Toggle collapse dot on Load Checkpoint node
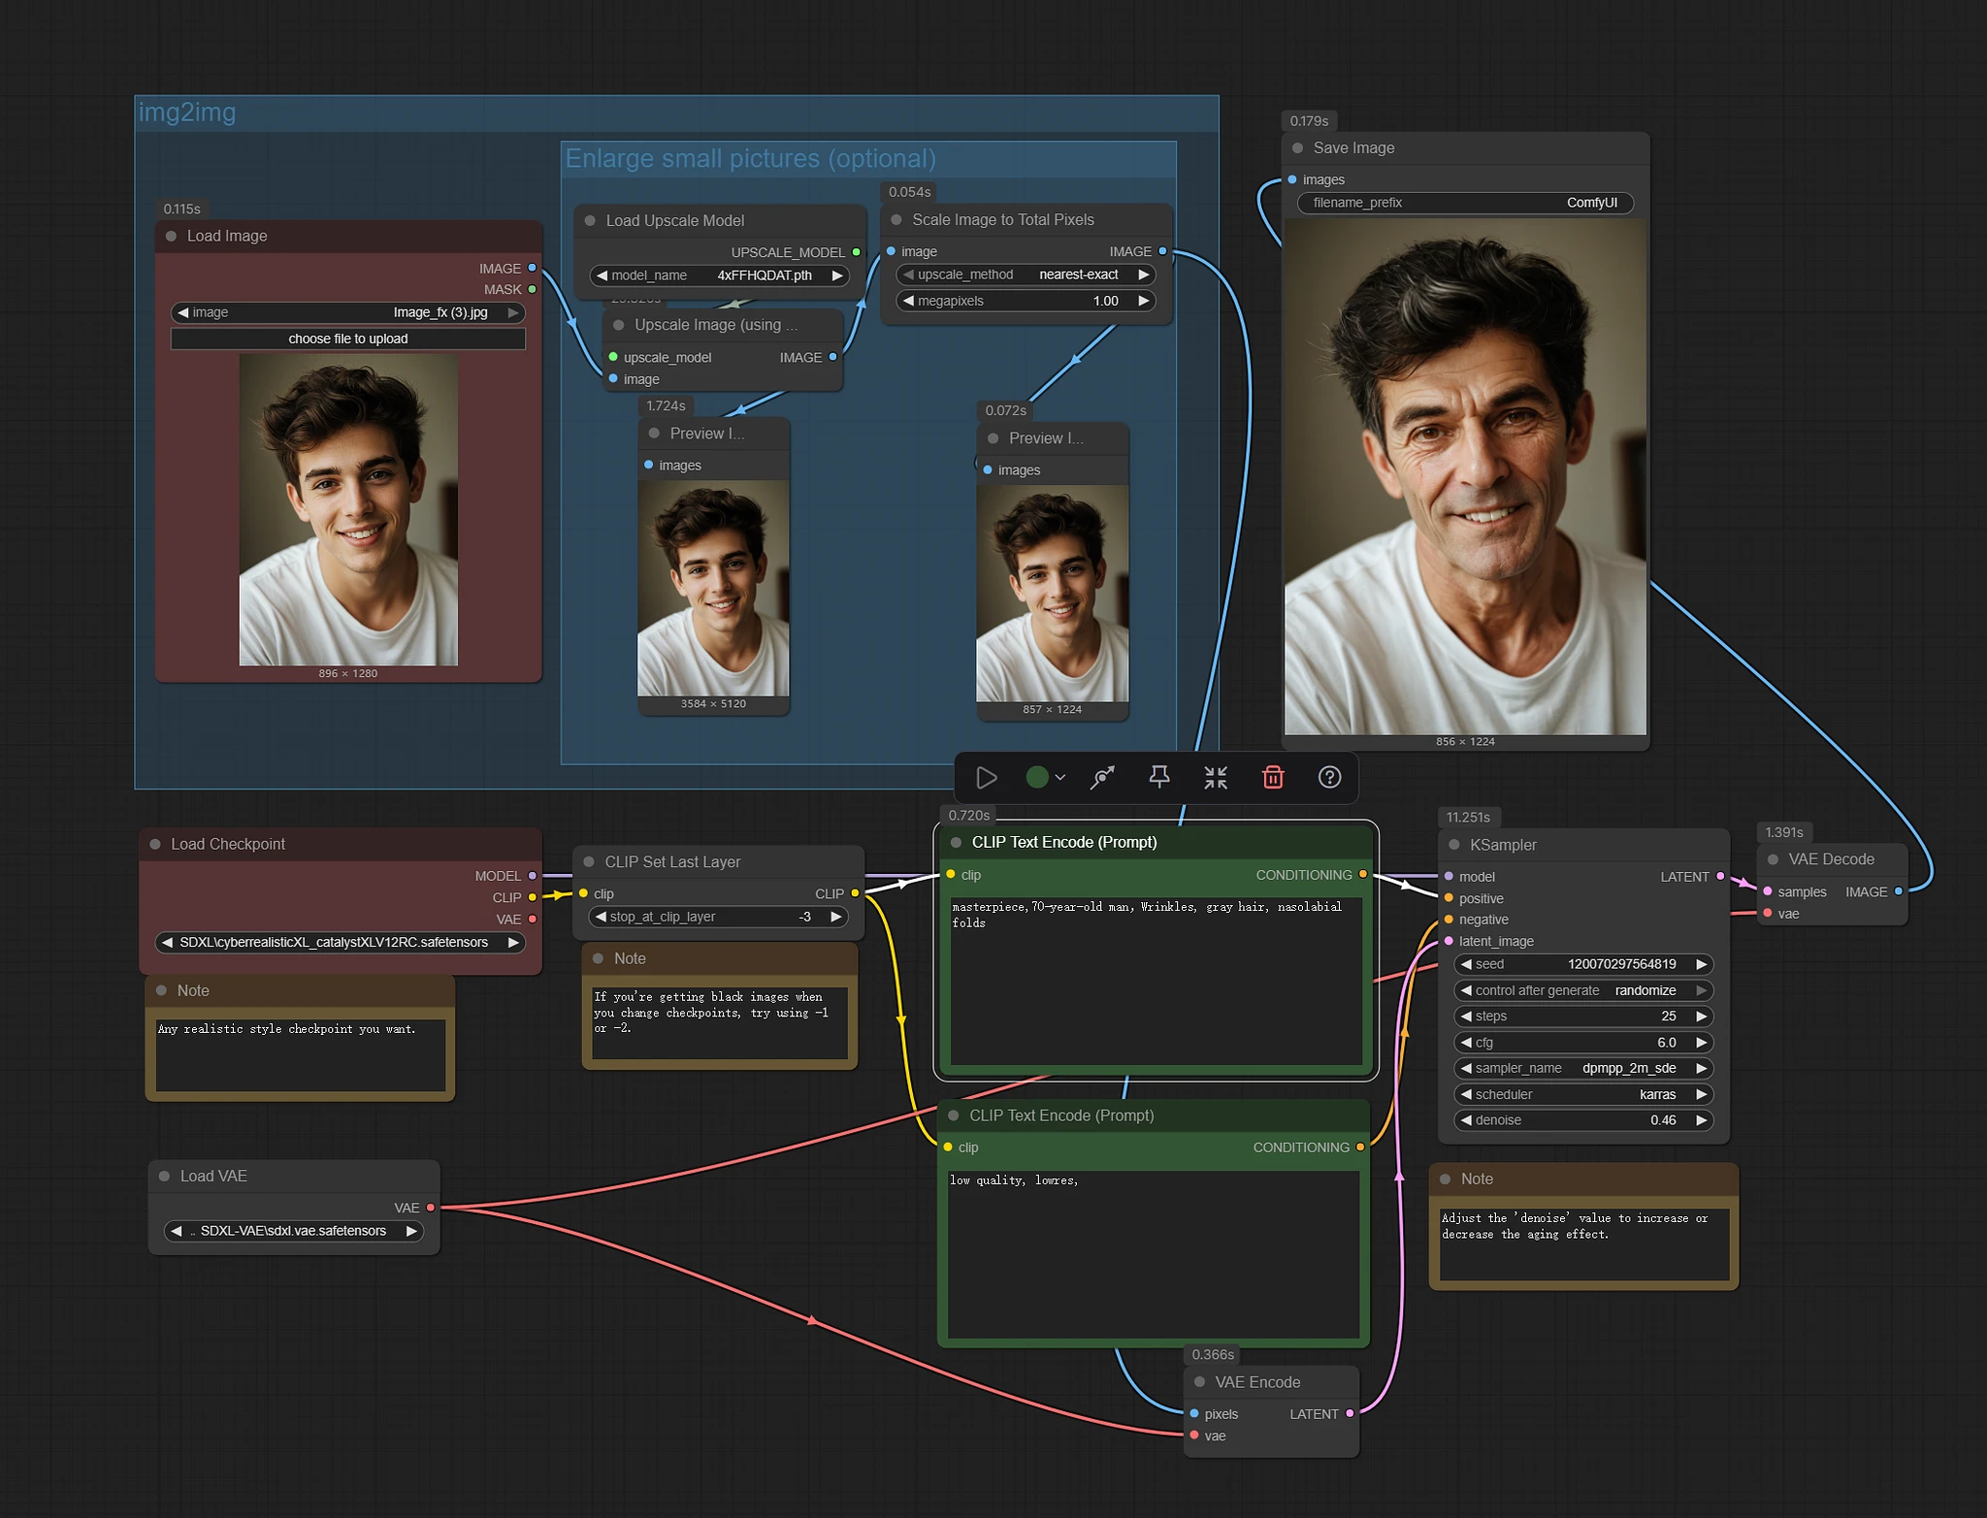 tap(155, 844)
